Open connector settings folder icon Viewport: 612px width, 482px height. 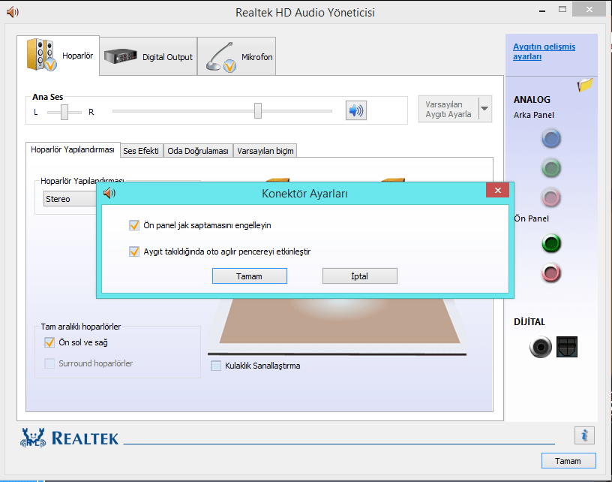[x=585, y=84]
